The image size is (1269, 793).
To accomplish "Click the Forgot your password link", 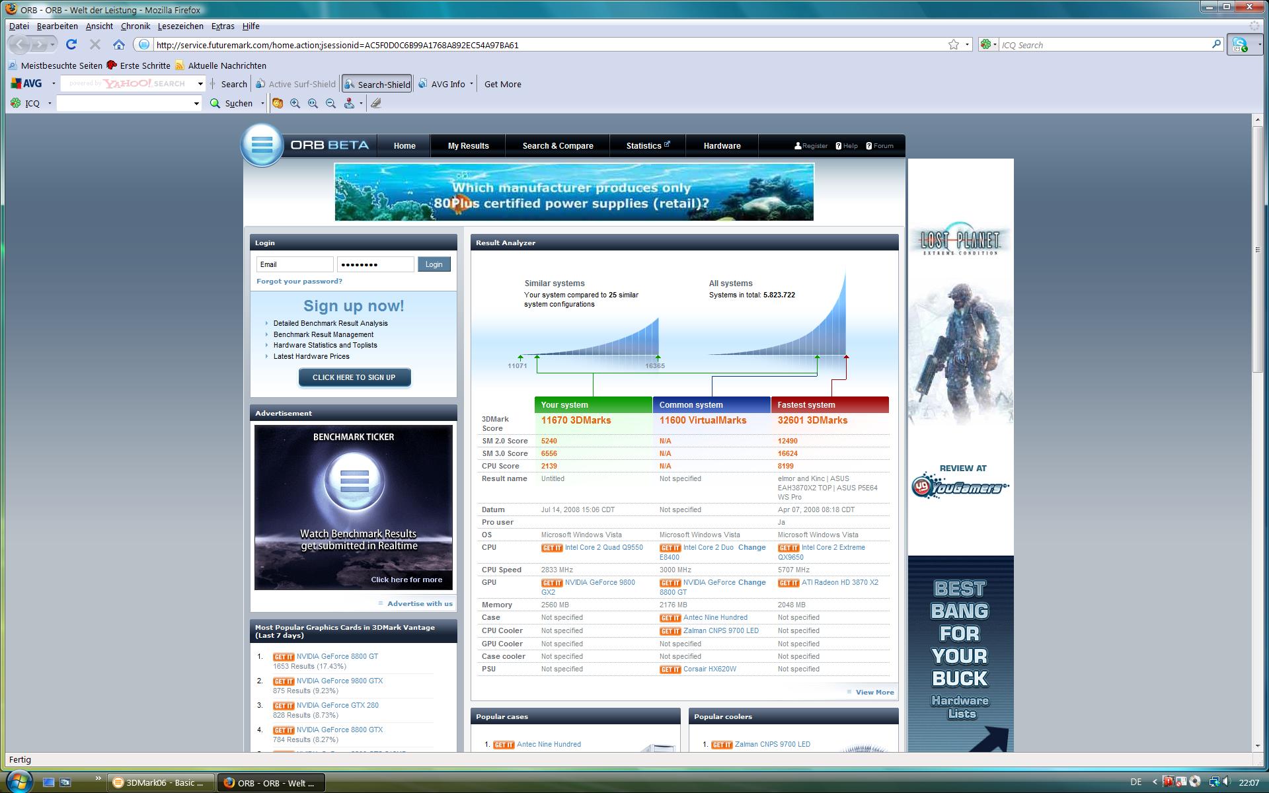I will tap(299, 281).
